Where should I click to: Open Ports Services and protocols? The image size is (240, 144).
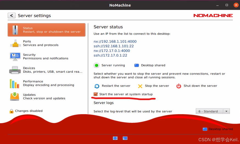(46, 43)
